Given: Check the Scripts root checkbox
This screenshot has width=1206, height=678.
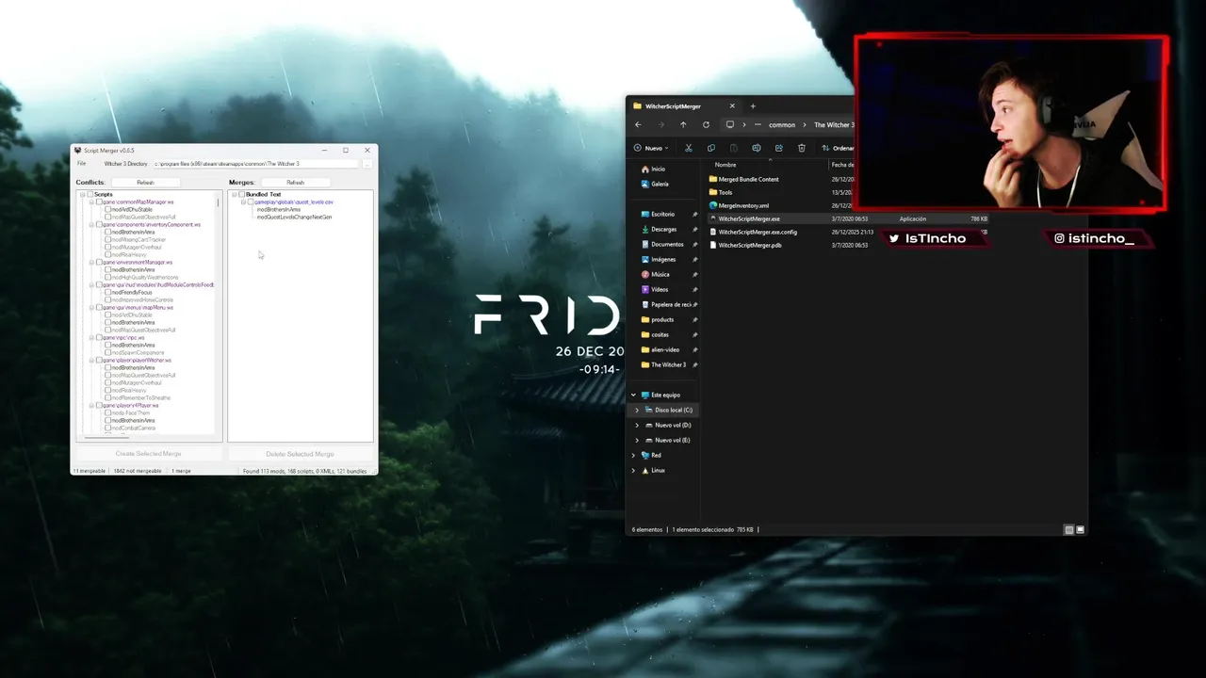Looking at the screenshot, I should point(90,194).
